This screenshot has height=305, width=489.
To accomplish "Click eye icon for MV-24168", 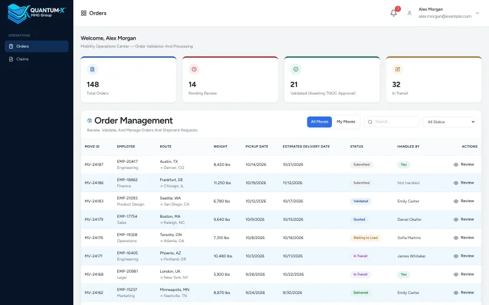I will (456, 274).
